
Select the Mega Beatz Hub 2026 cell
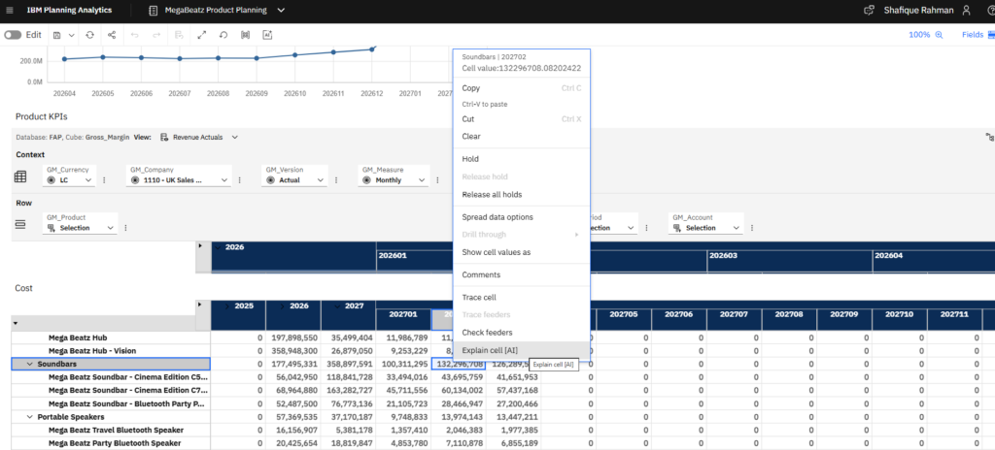292,337
